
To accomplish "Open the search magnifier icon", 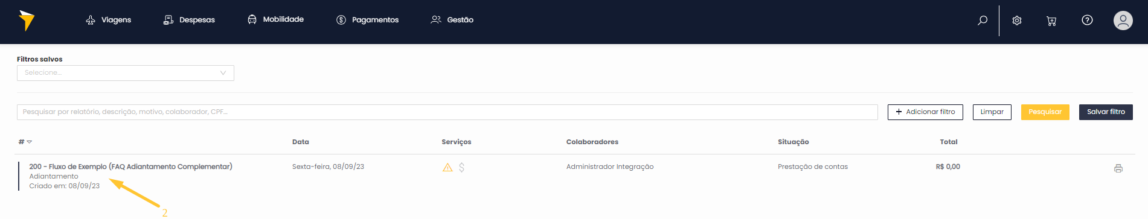I will 983,21.
